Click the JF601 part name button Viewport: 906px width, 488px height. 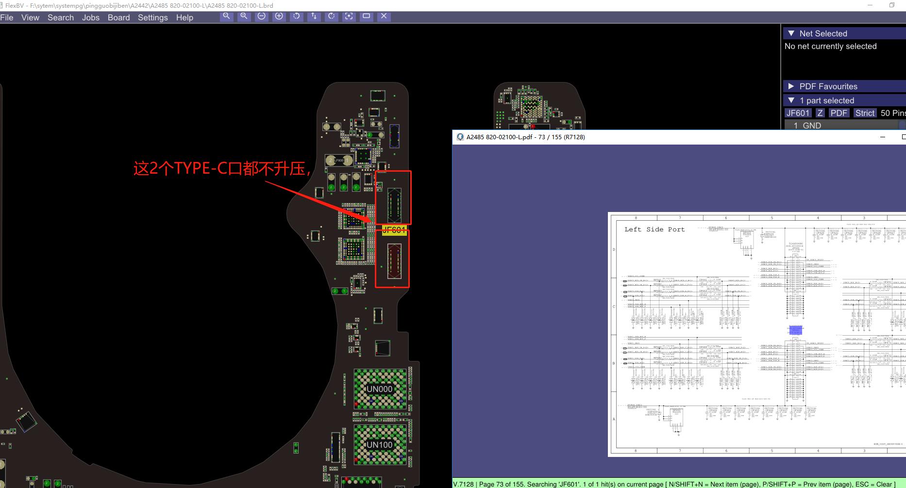[x=798, y=113]
